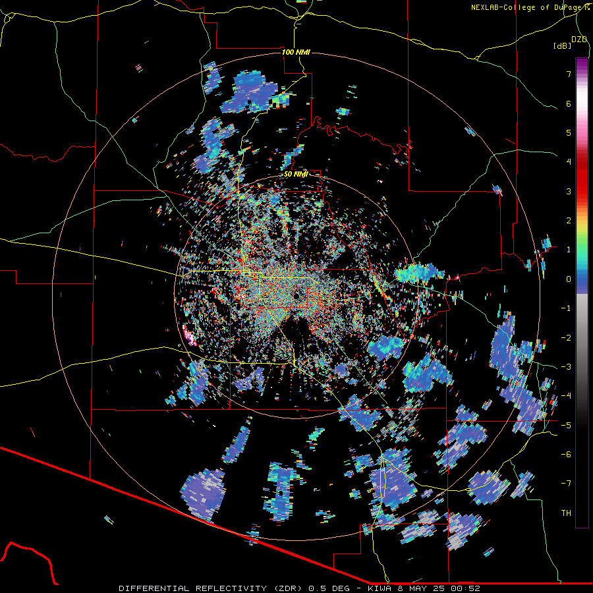Click the 00:52 timestamp
593x593 pixels.
[467, 588]
